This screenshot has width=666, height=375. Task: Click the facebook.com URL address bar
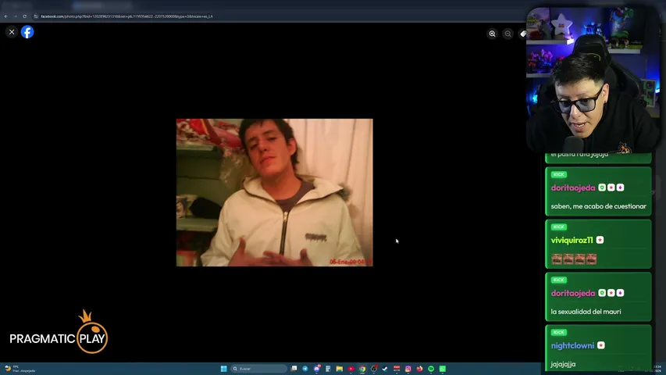pyautogui.click(x=127, y=16)
